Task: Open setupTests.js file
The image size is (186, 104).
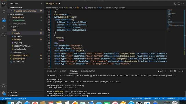Action: [26, 49]
